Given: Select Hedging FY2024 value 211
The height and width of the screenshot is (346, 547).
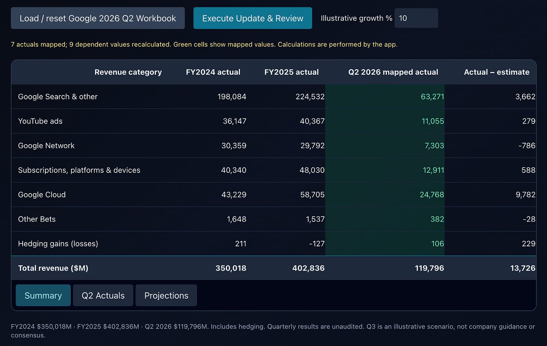Looking at the screenshot, I should pyautogui.click(x=241, y=244).
